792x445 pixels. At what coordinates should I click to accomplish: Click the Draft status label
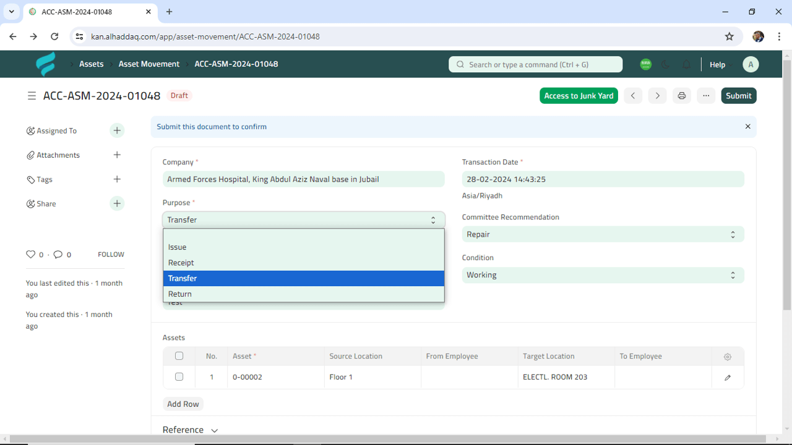click(179, 96)
